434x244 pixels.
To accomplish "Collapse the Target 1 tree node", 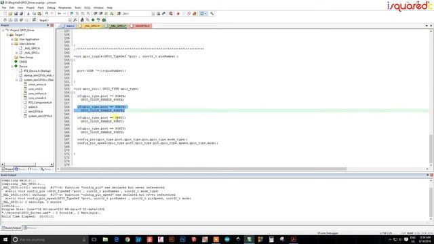I will tap(7, 35).
